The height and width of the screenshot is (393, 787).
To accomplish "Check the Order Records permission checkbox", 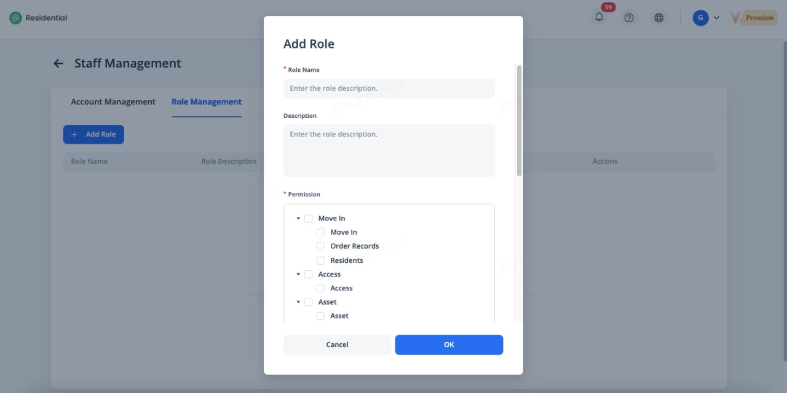I will click(x=320, y=246).
